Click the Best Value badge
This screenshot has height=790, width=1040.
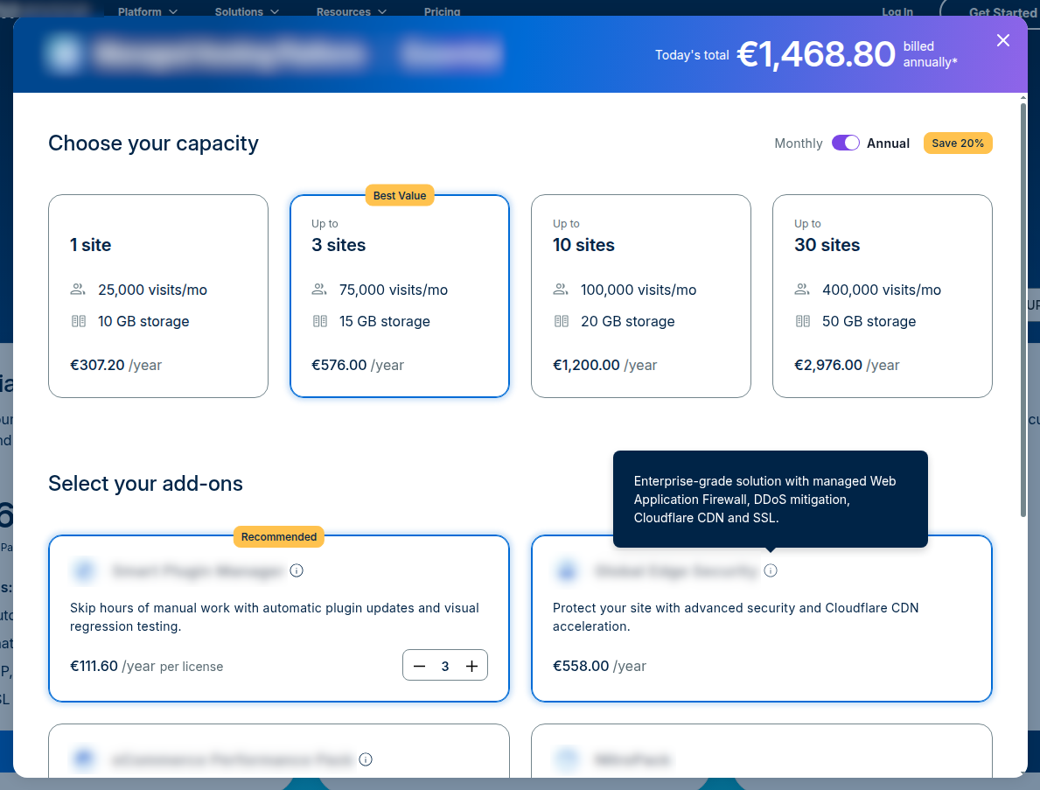399,196
